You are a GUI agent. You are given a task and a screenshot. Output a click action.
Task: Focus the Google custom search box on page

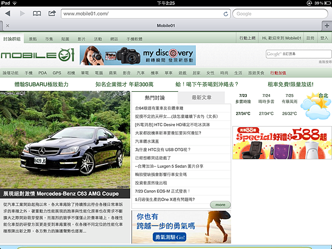pyautogui.click(x=299, y=54)
